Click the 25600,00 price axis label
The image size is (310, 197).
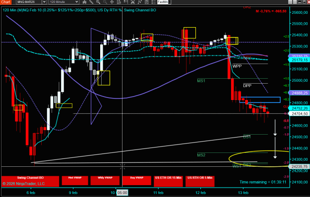click(x=300, y=12)
